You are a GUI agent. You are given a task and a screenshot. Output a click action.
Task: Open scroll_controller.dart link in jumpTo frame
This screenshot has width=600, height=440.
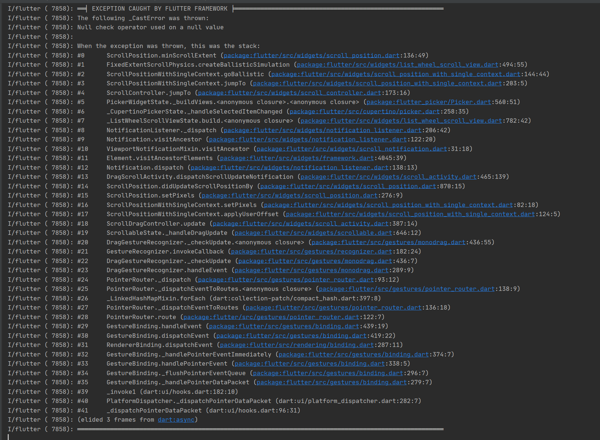(289, 93)
